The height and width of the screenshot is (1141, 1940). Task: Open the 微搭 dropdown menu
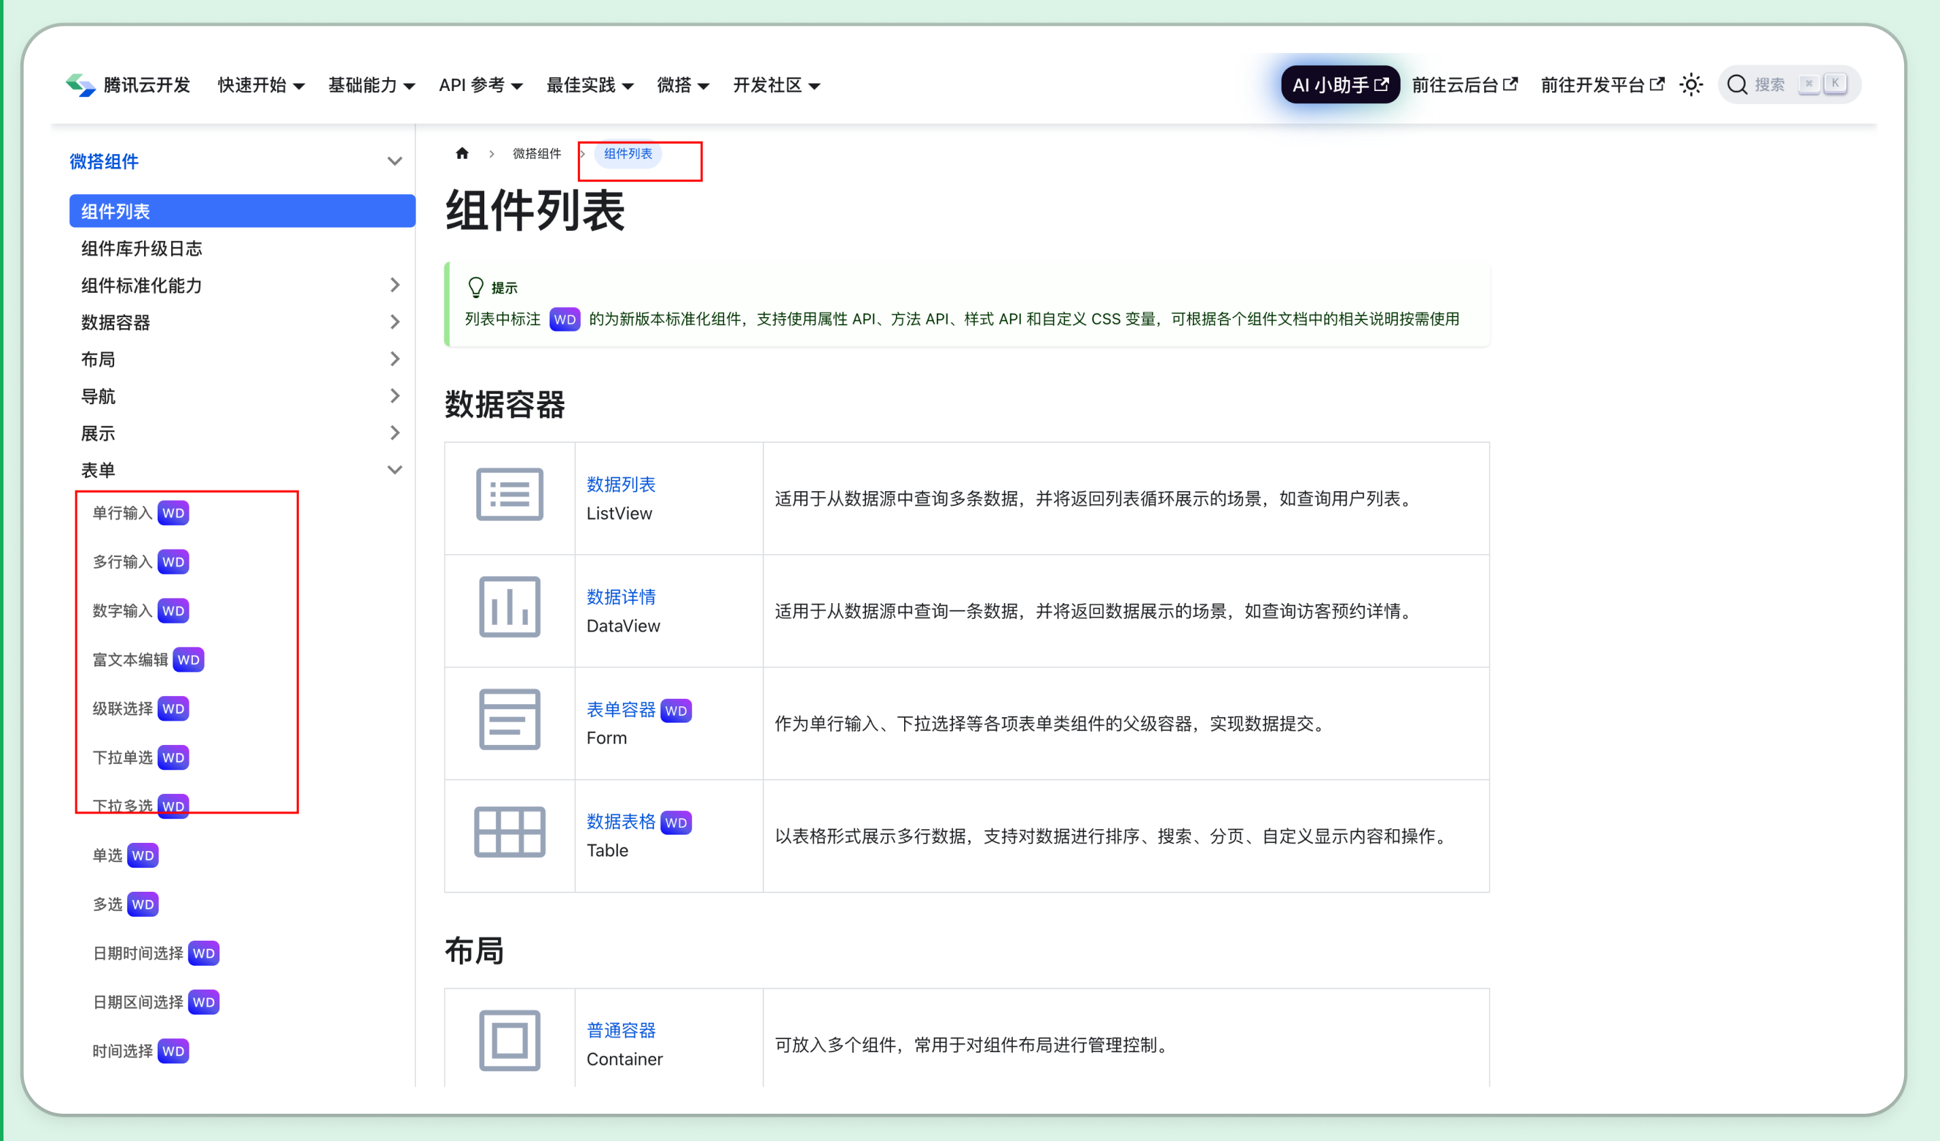coord(683,85)
